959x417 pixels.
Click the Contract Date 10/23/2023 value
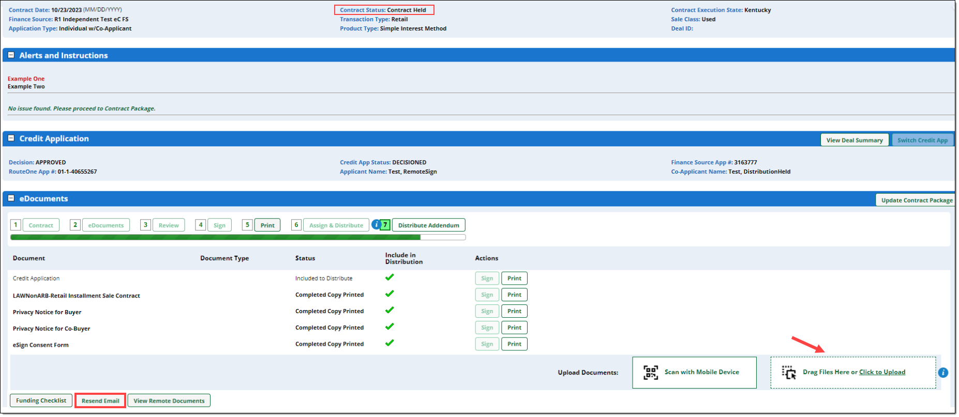point(66,10)
